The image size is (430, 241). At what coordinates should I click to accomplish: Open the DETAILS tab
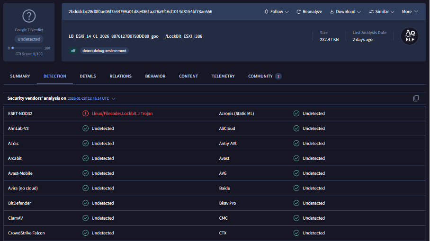click(x=88, y=77)
